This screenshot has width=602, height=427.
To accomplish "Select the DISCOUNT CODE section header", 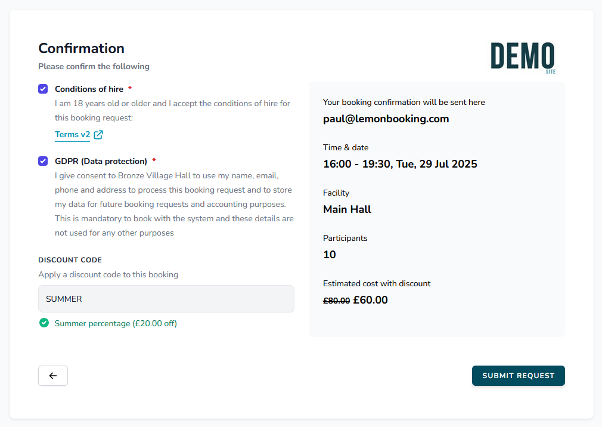I will [x=70, y=260].
